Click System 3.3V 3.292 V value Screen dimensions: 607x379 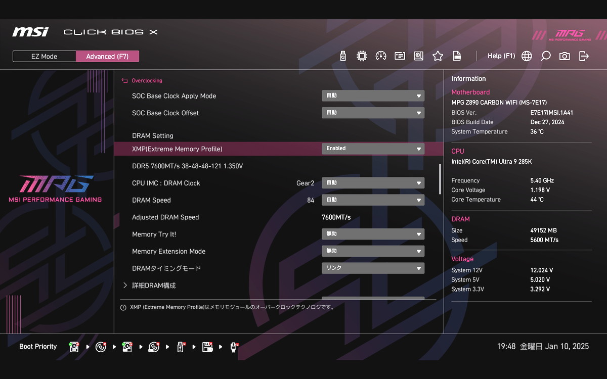[x=540, y=290]
